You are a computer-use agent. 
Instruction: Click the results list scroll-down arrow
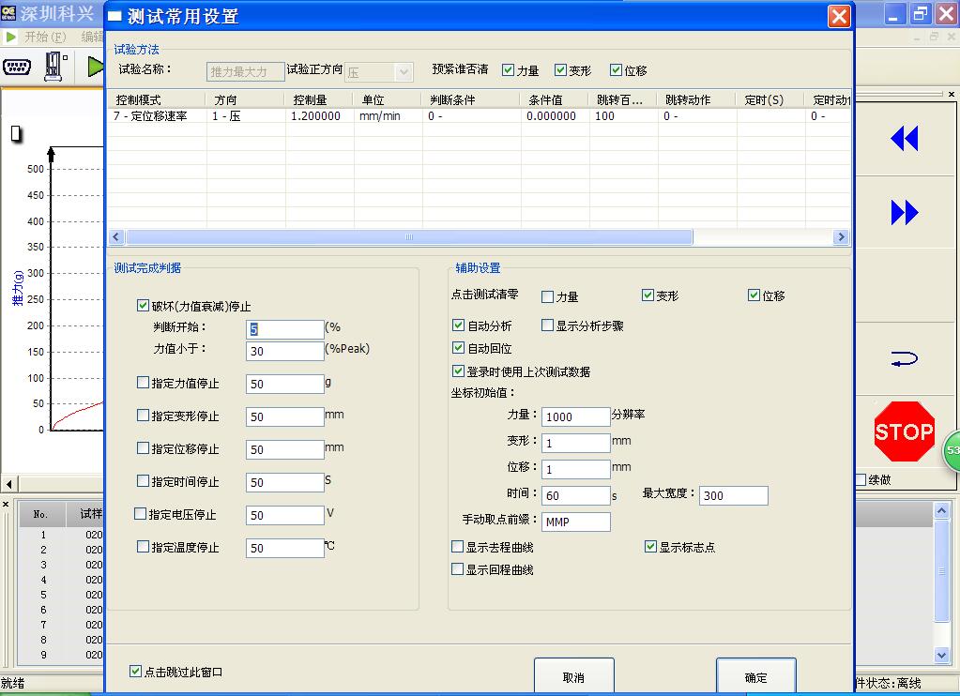(941, 655)
